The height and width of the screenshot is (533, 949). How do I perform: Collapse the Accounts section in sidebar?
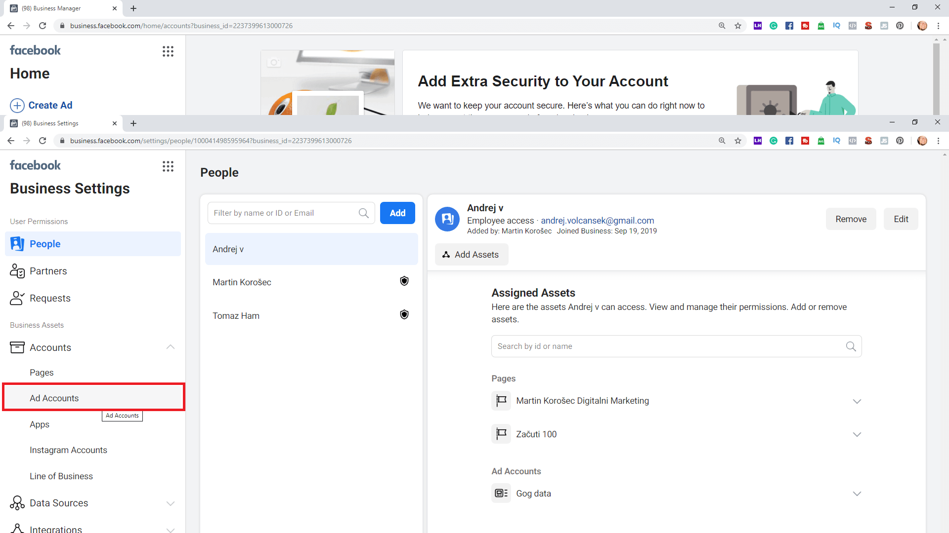[x=171, y=347]
